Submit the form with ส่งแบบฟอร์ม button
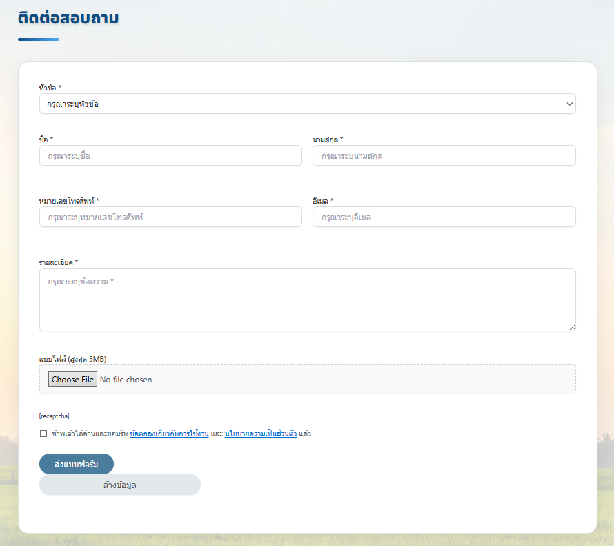 tap(77, 464)
